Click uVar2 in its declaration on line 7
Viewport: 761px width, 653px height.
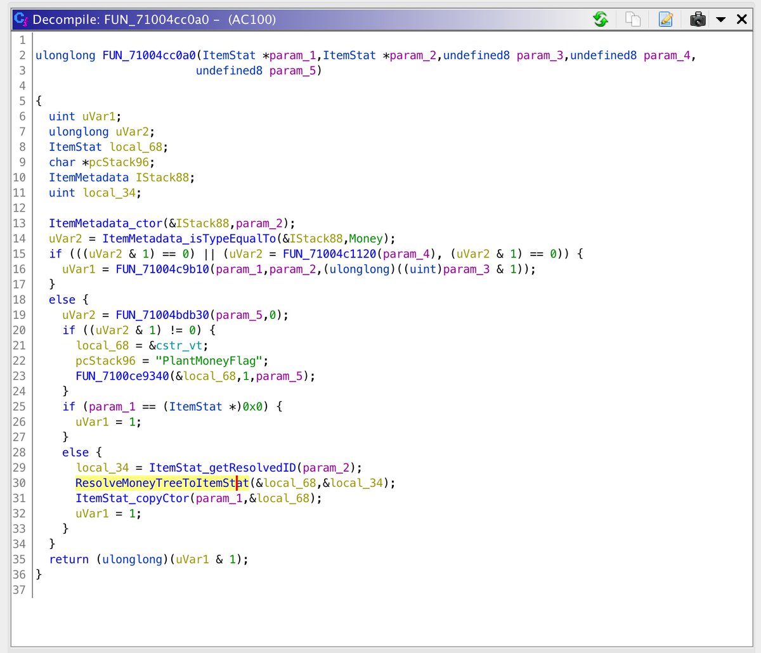click(x=133, y=132)
